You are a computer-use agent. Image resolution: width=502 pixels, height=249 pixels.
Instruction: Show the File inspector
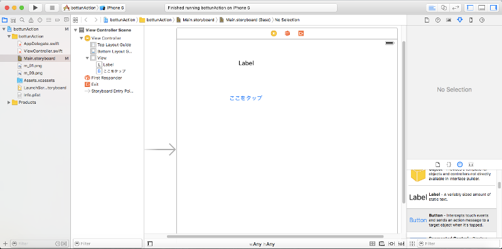[x=427, y=20]
